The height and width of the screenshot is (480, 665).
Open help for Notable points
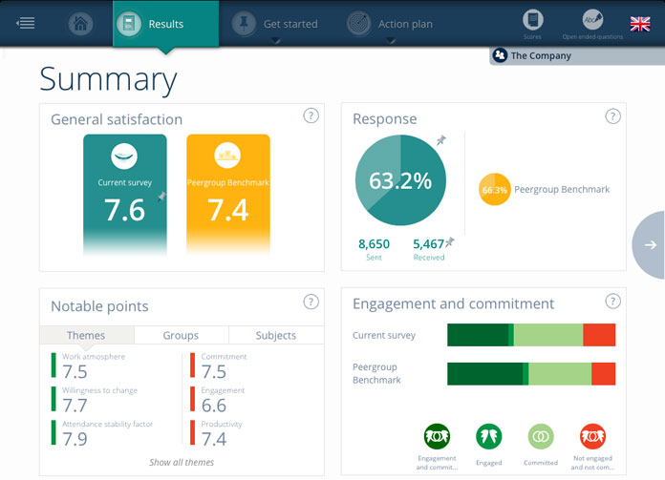311,302
